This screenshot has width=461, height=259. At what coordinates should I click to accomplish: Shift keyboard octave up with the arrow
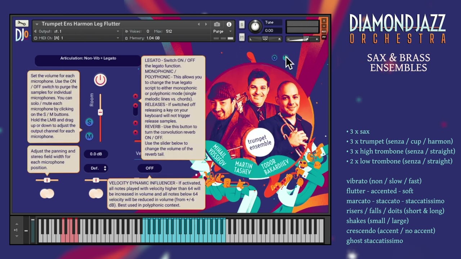pos(17,224)
